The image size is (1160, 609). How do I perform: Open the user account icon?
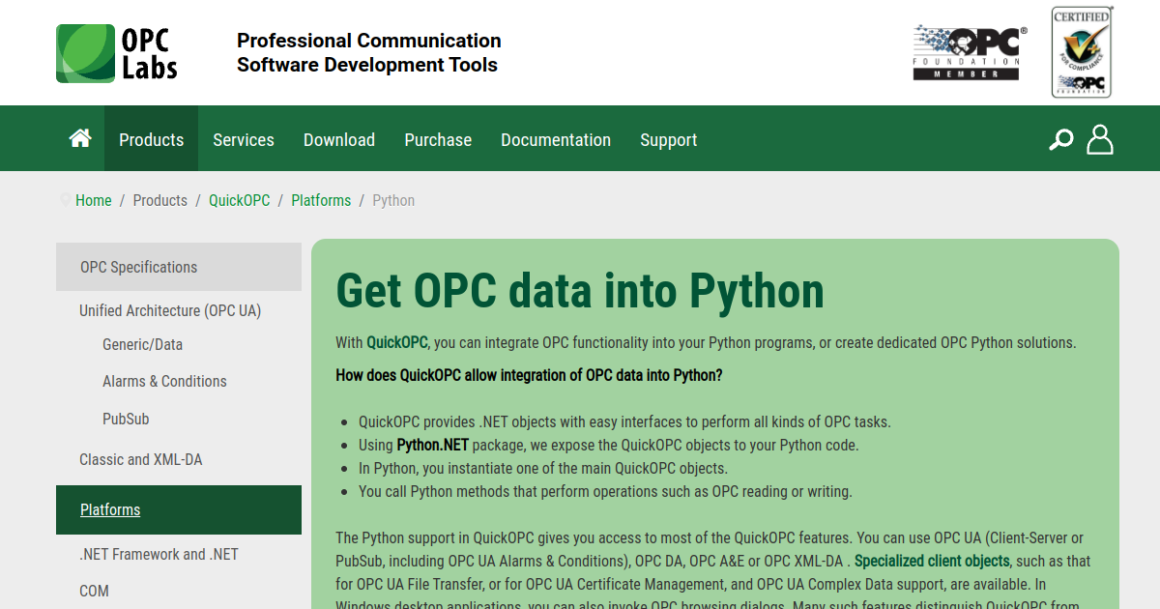1100,139
